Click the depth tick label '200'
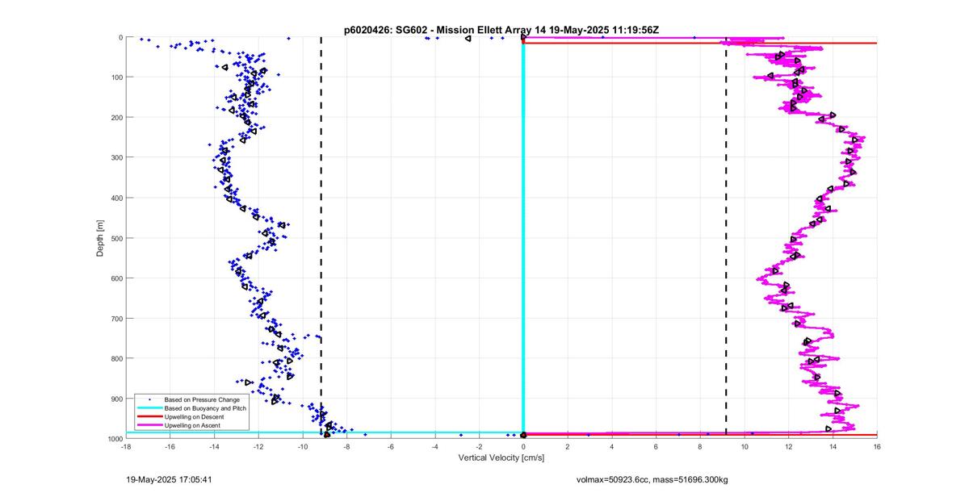Screen dimensions: 969x493 pyautogui.click(x=117, y=118)
